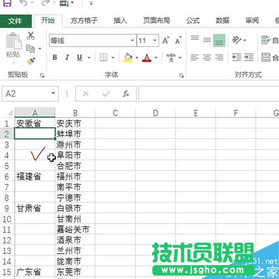Open the 数据 tab
Viewport: 279px width, 279px height.
(x=222, y=21)
